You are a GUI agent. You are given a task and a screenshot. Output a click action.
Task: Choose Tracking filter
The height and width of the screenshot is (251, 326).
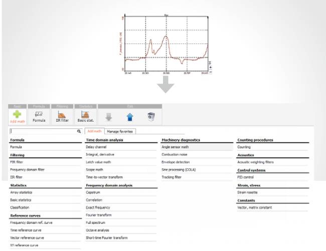tap(197, 177)
